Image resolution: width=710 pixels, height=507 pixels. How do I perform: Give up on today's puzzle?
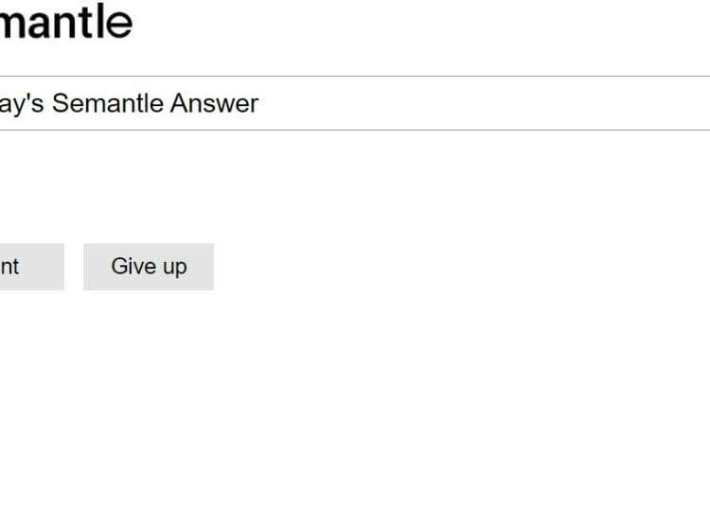coord(149,267)
